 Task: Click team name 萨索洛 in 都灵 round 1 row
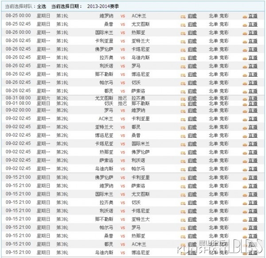(138, 91)
